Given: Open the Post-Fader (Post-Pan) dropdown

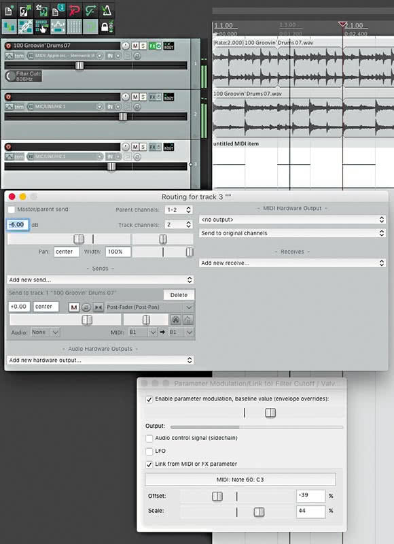Looking at the screenshot, I should [149, 307].
